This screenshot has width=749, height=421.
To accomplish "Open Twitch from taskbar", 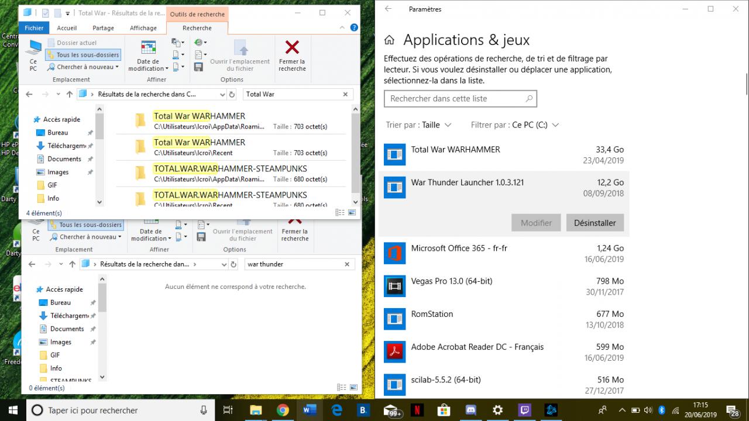I will click(524, 410).
